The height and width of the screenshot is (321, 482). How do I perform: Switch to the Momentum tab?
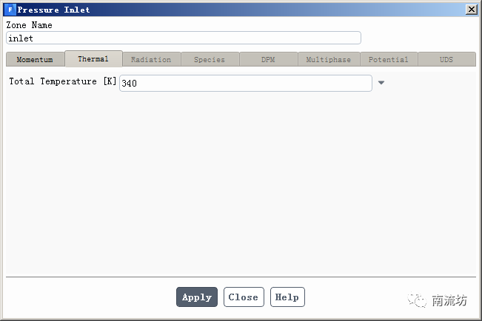pos(35,59)
